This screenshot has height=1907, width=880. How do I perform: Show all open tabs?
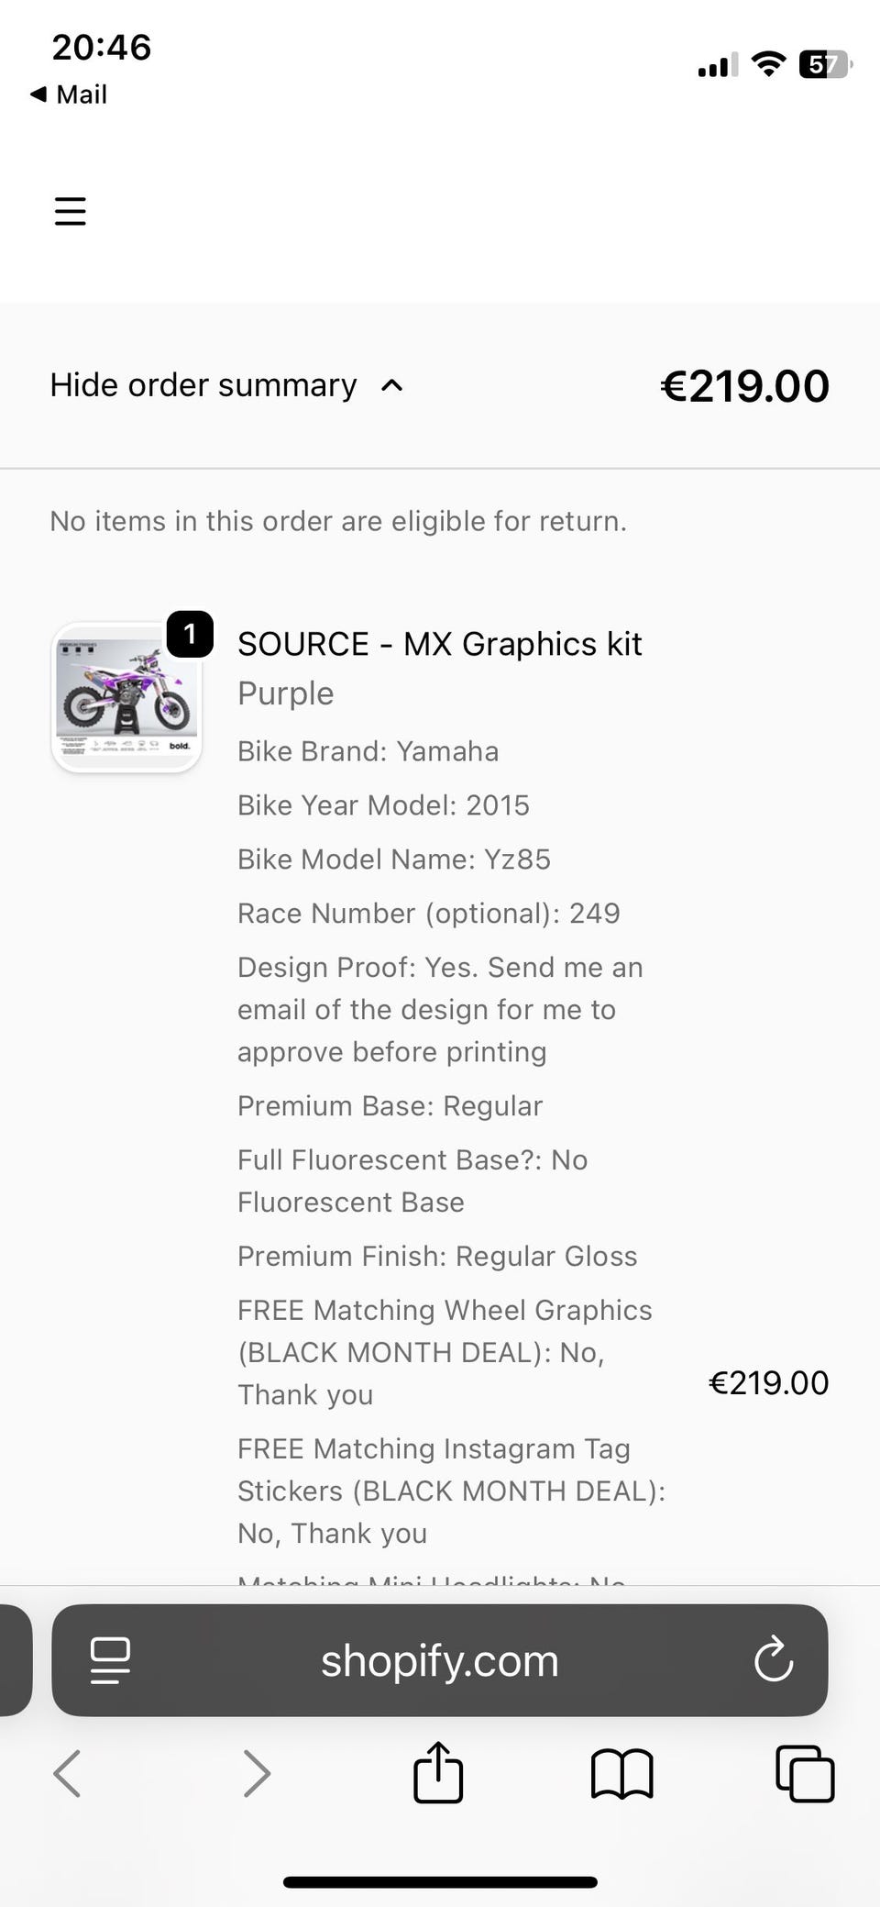805,1772
